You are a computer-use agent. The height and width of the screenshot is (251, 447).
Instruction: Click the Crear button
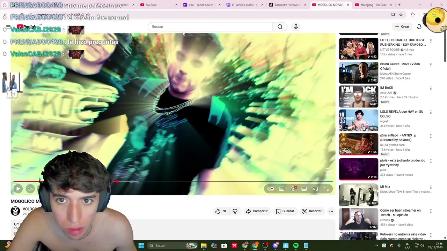tap(402, 26)
